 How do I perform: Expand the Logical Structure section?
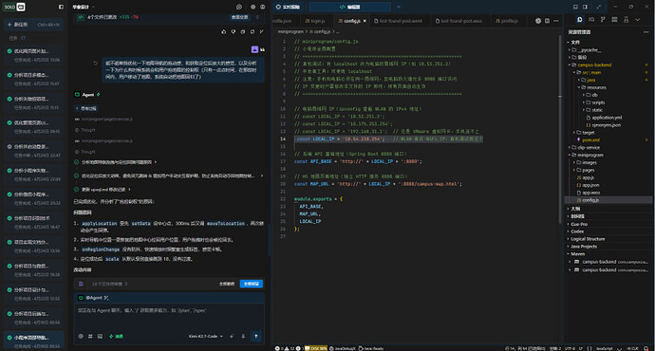click(x=588, y=239)
